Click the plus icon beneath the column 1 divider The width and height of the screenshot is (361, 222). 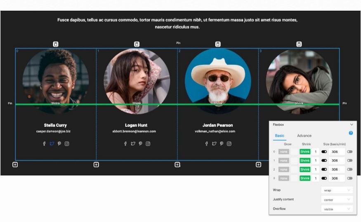[x=96, y=165]
